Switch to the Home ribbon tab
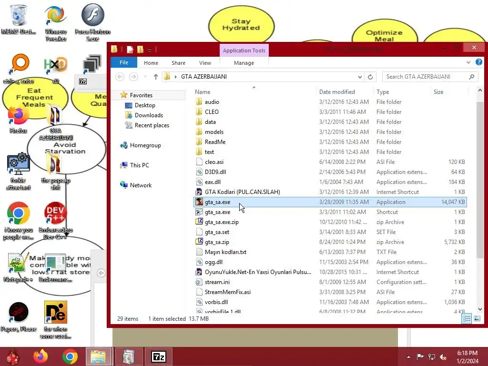This screenshot has width=488, height=366. [x=151, y=63]
